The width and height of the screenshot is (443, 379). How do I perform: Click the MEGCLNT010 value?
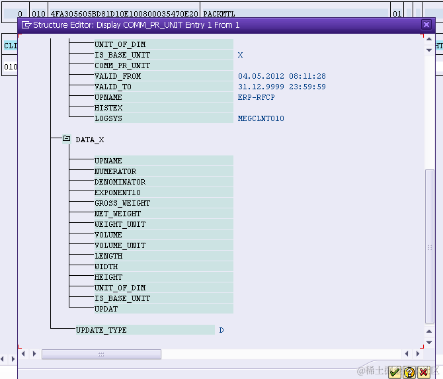click(x=261, y=118)
